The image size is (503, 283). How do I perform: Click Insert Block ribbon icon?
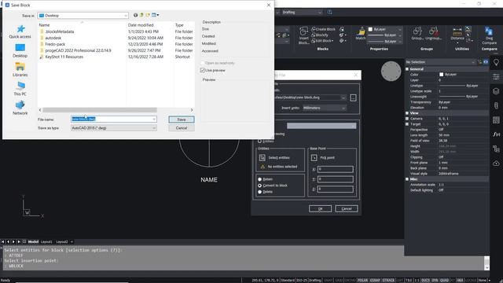303,35
